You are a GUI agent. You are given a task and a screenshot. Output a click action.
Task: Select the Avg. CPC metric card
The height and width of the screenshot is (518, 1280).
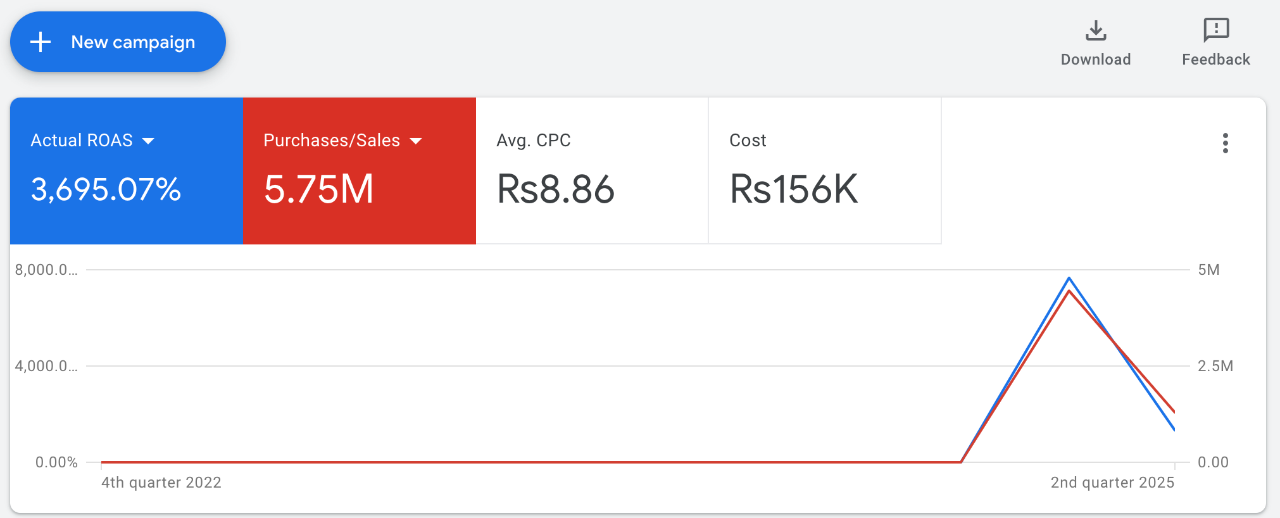point(591,171)
